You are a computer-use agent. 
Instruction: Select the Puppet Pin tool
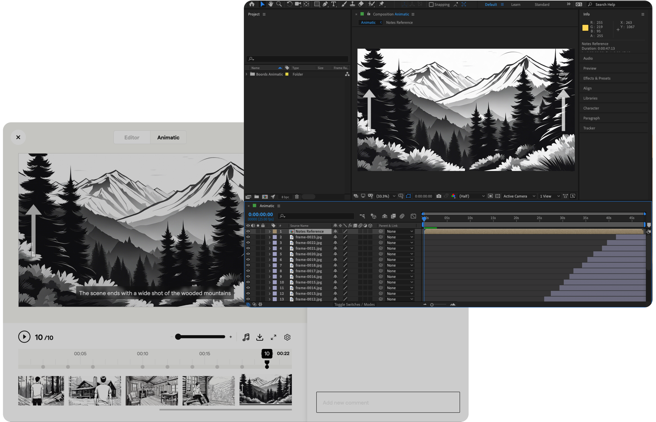pos(382,4)
